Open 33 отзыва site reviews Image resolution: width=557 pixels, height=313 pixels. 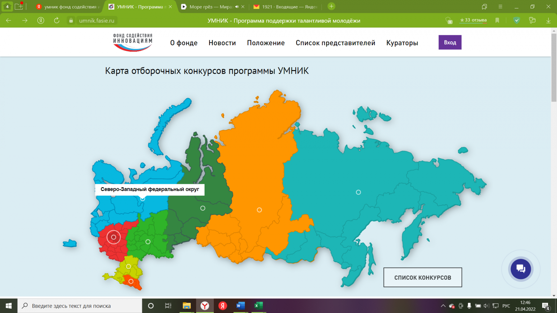coord(473,20)
